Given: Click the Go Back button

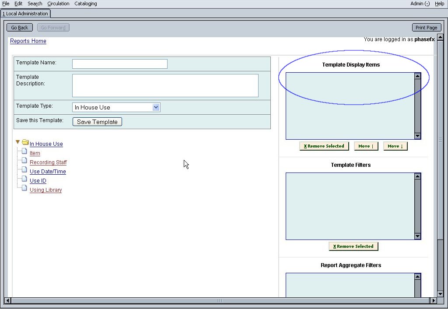Looking at the screenshot, I should pos(20,28).
